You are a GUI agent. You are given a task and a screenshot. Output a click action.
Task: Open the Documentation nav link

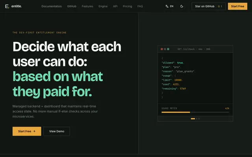point(52,6)
